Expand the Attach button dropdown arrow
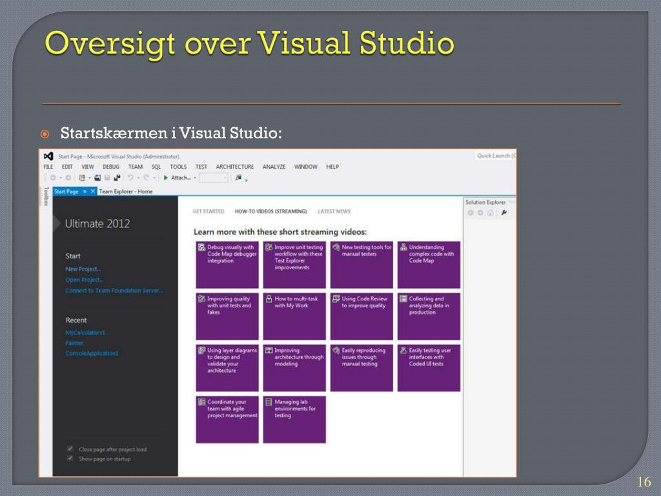The height and width of the screenshot is (496, 661). pyautogui.click(x=195, y=178)
